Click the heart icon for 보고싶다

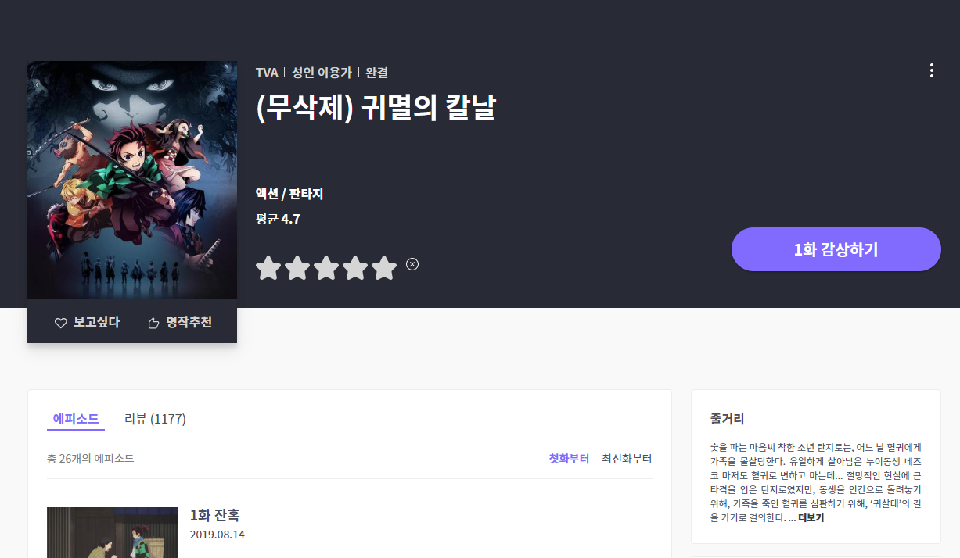click(x=60, y=323)
